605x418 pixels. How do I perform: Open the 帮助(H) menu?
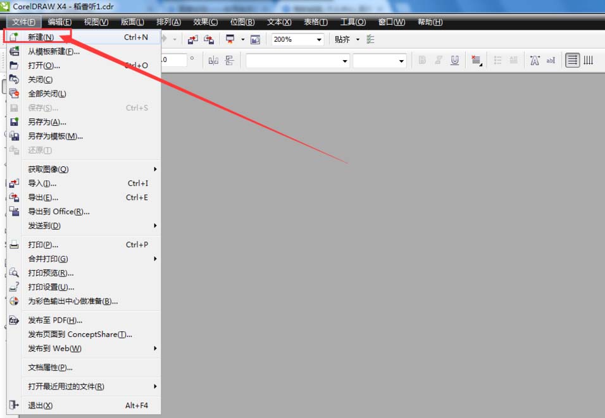[430, 22]
